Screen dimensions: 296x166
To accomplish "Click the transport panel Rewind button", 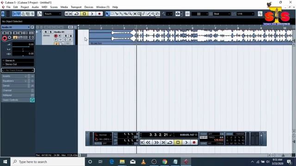I will tap(148, 142).
